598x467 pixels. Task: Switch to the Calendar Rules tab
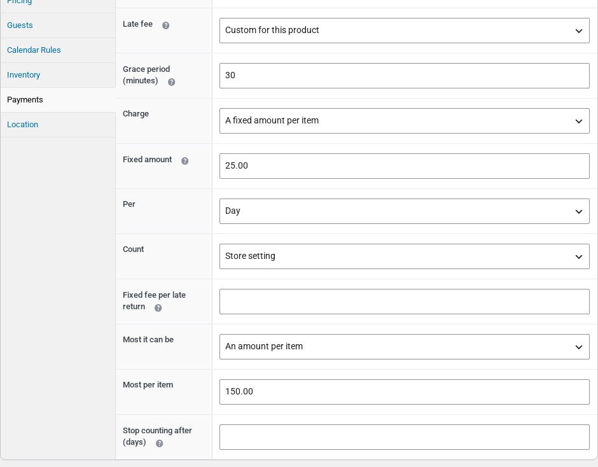point(58,50)
